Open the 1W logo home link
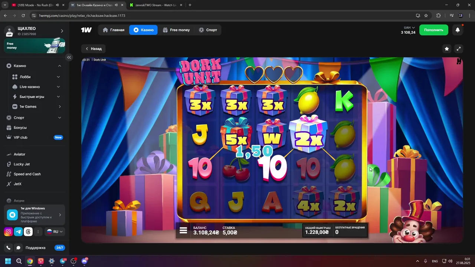 [x=86, y=30]
